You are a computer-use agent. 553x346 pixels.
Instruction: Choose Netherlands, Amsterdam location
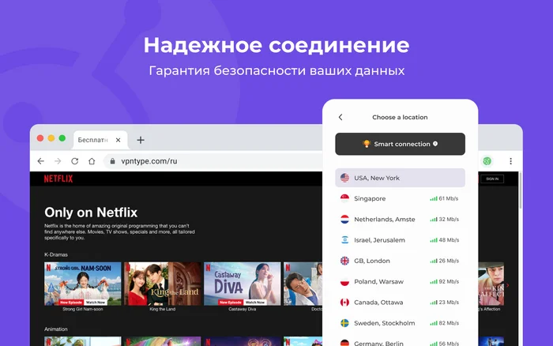point(400,220)
